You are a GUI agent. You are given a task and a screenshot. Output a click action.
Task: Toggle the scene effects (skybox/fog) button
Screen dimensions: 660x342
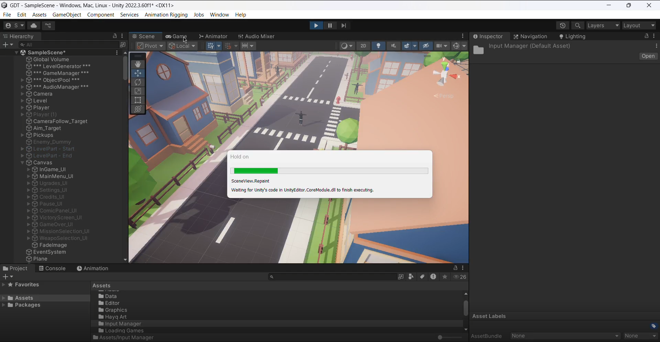pos(407,46)
